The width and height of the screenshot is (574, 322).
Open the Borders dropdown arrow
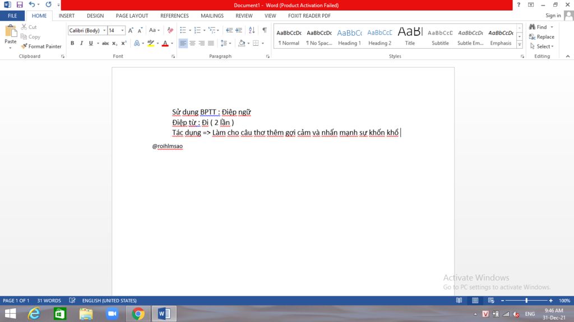(263, 43)
